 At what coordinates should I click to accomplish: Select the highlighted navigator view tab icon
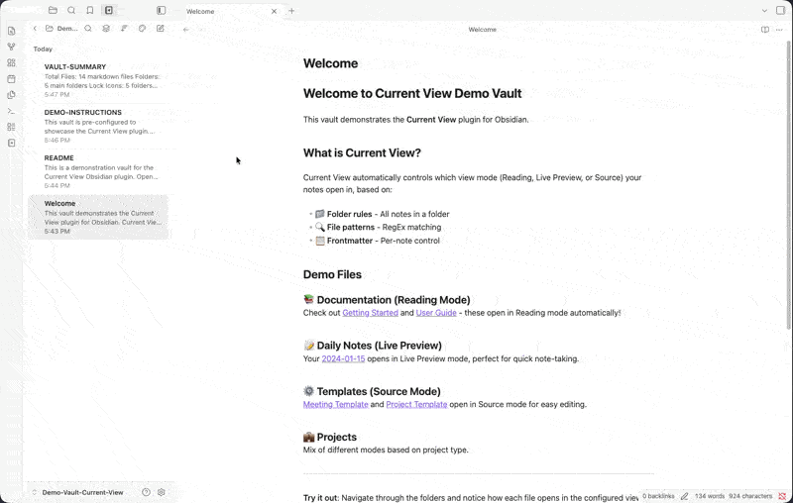[109, 10]
